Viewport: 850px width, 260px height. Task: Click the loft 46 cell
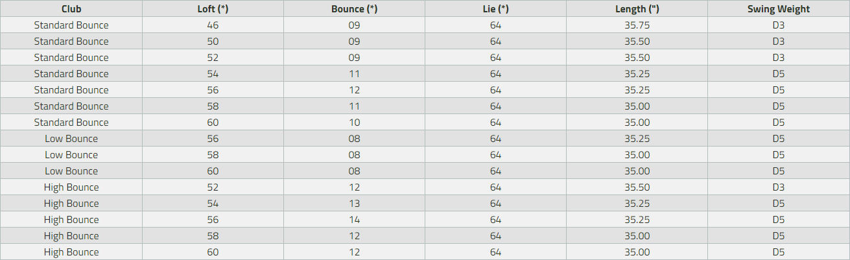[x=213, y=25]
